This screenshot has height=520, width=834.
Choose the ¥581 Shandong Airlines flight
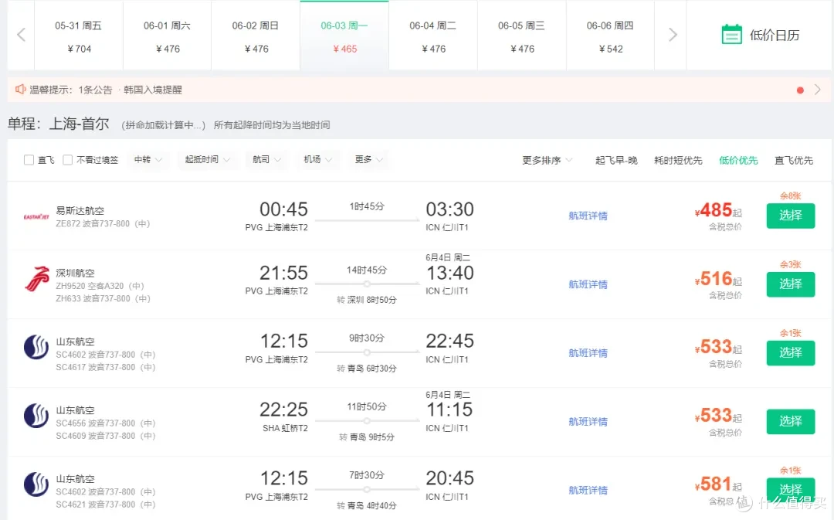[791, 490]
